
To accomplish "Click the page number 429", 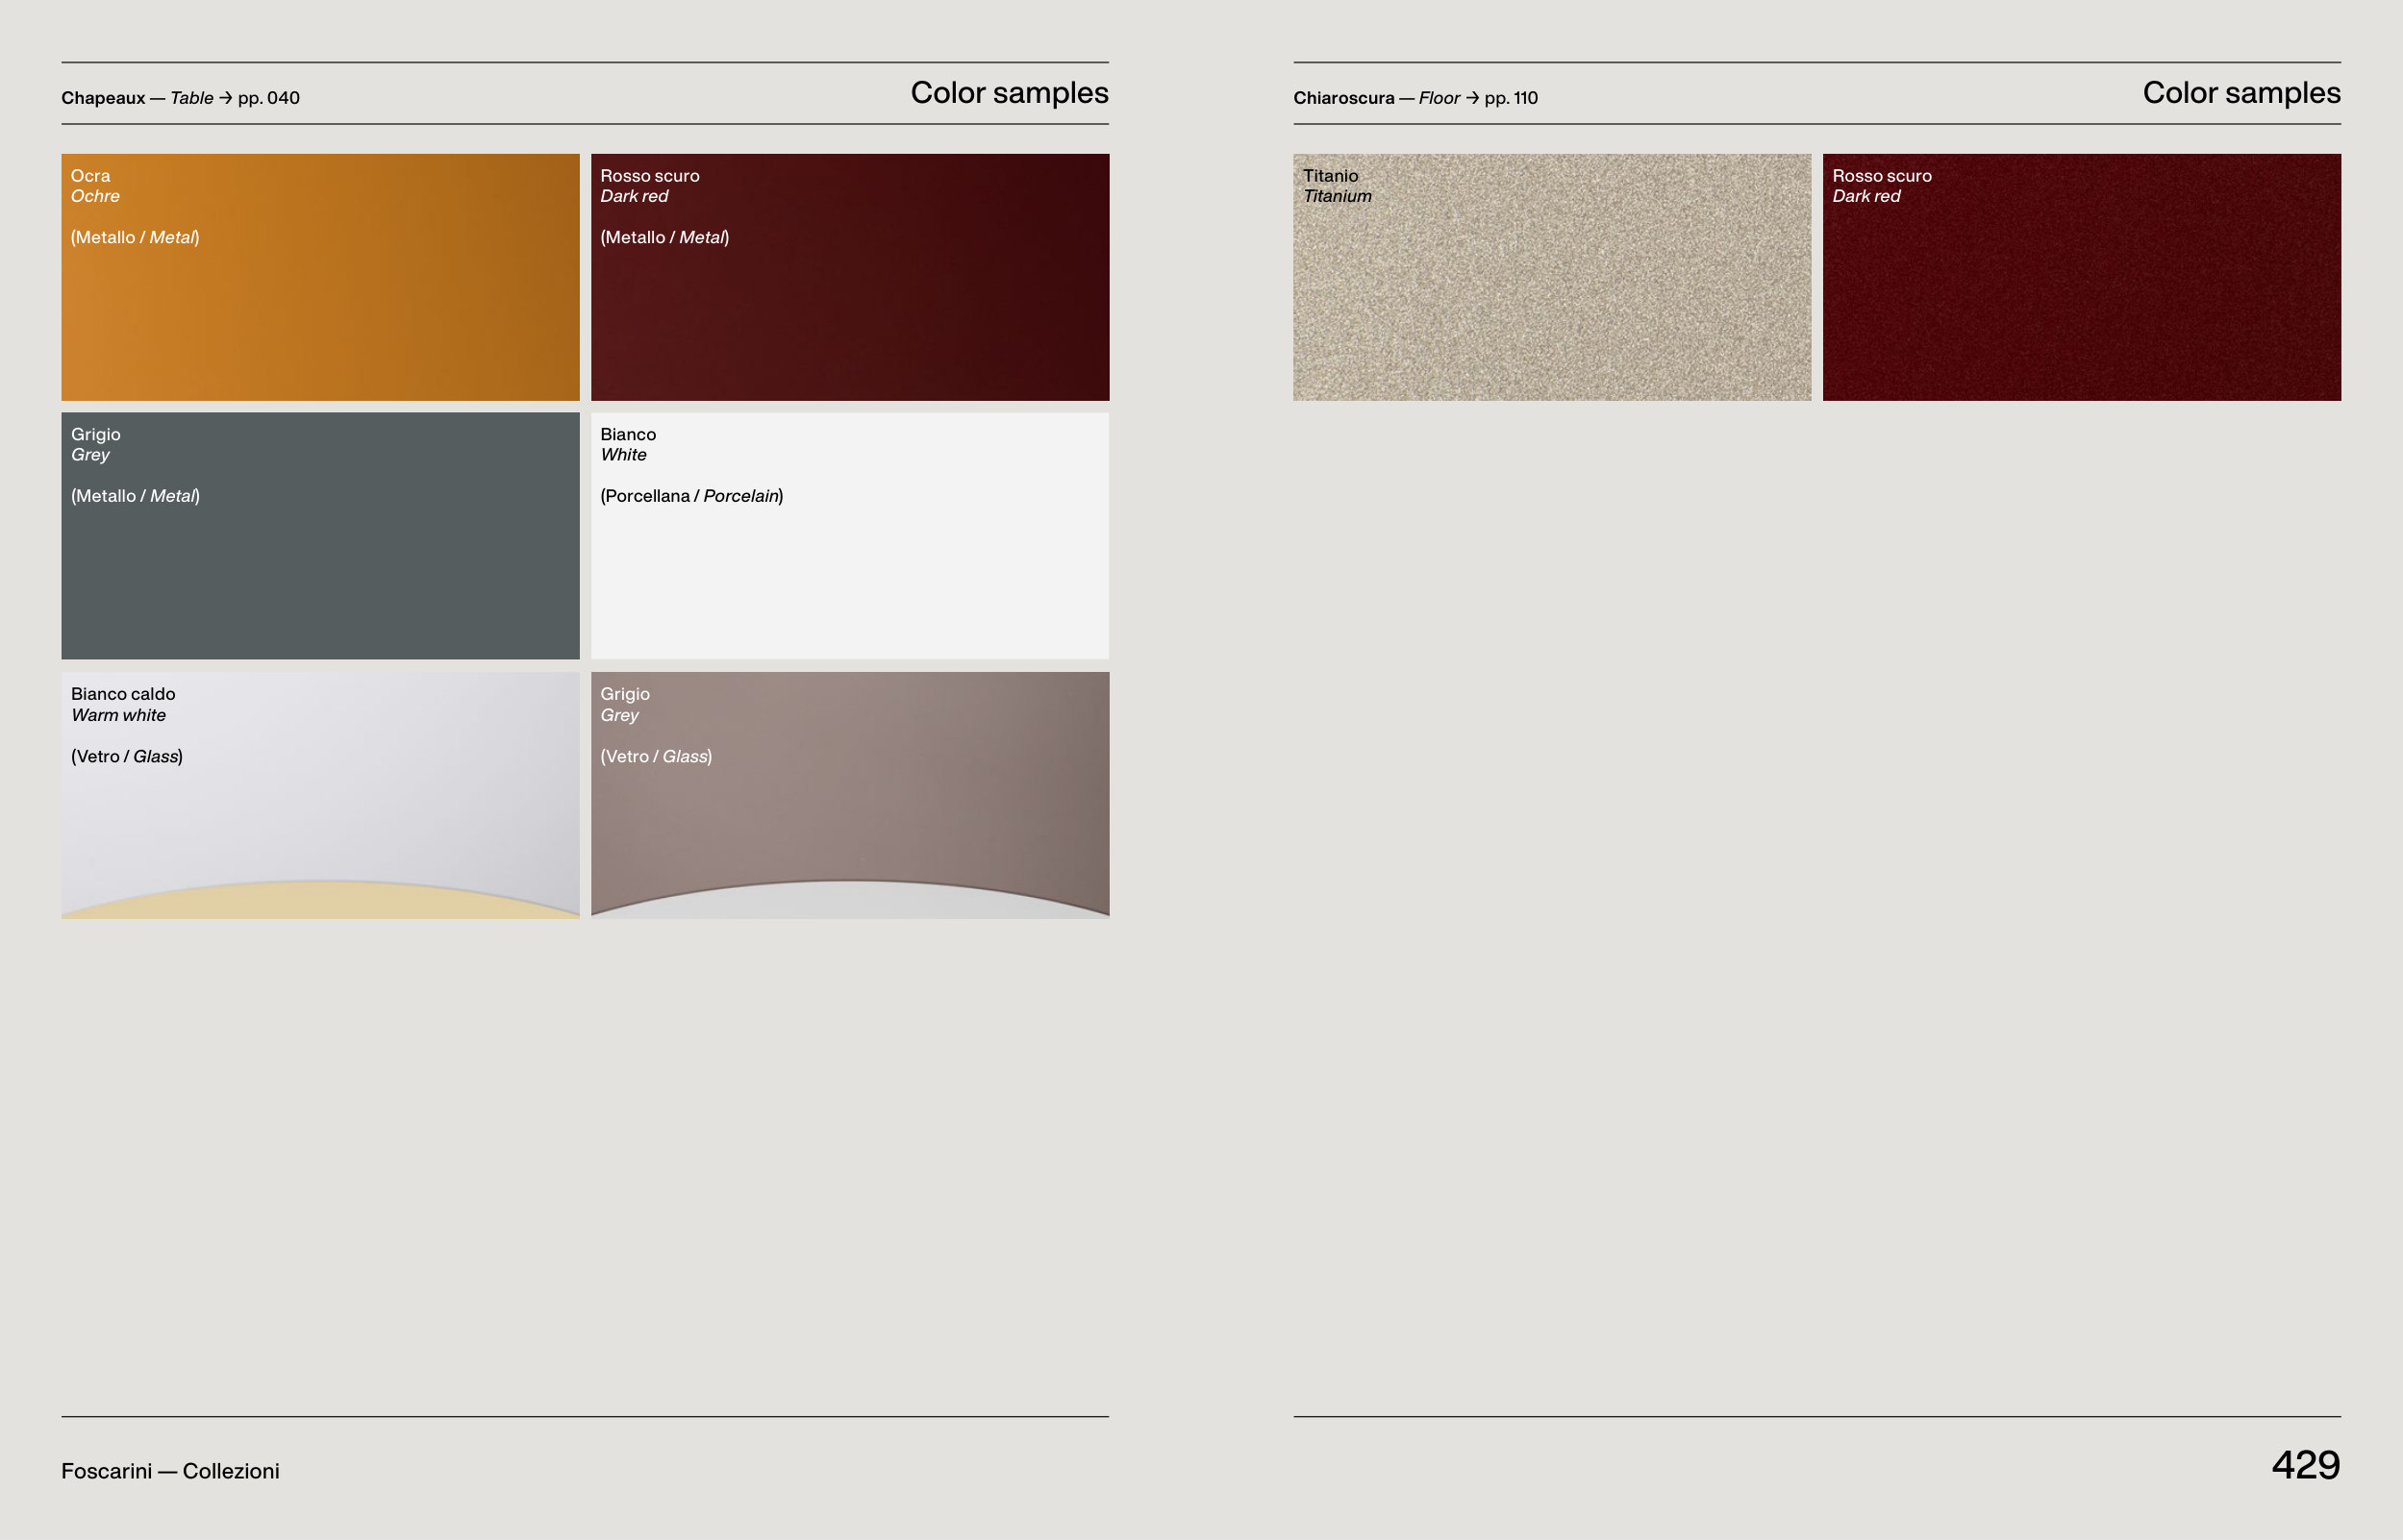I will 2305,1465.
